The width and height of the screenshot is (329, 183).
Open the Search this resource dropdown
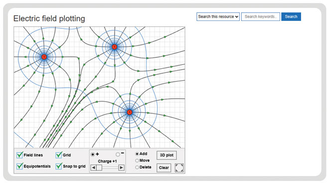pyautogui.click(x=218, y=16)
